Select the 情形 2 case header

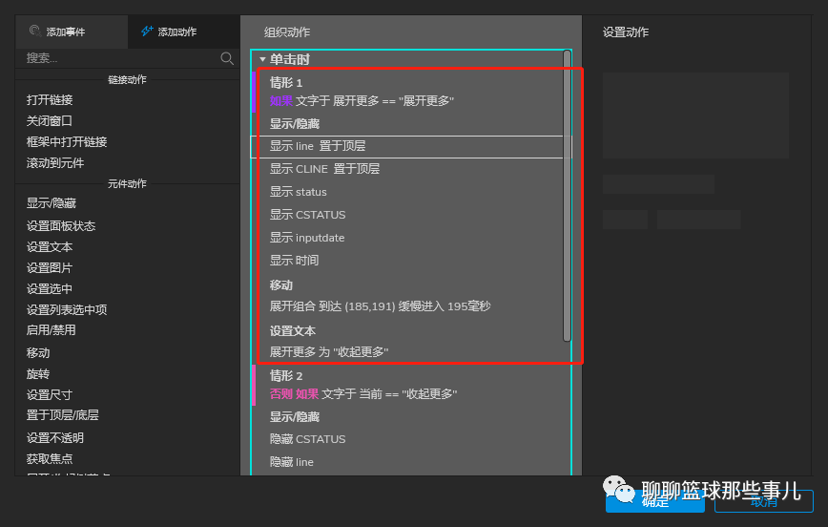[285, 376]
